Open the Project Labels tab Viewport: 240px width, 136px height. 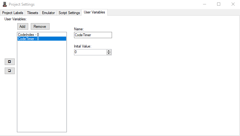(x=13, y=13)
